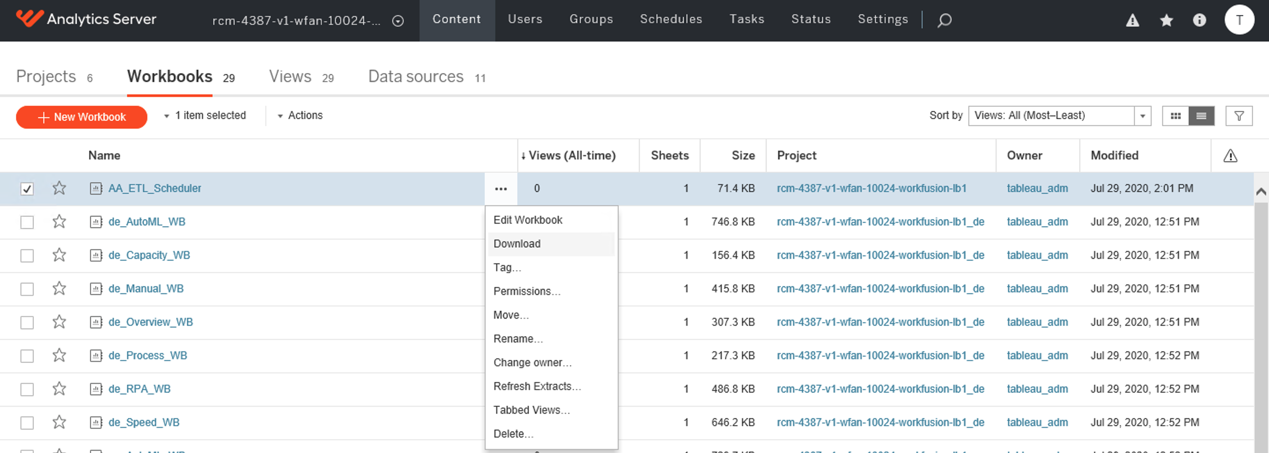Check the de_AutoML_WB row checkbox
This screenshot has height=453, width=1269.
tap(27, 222)
